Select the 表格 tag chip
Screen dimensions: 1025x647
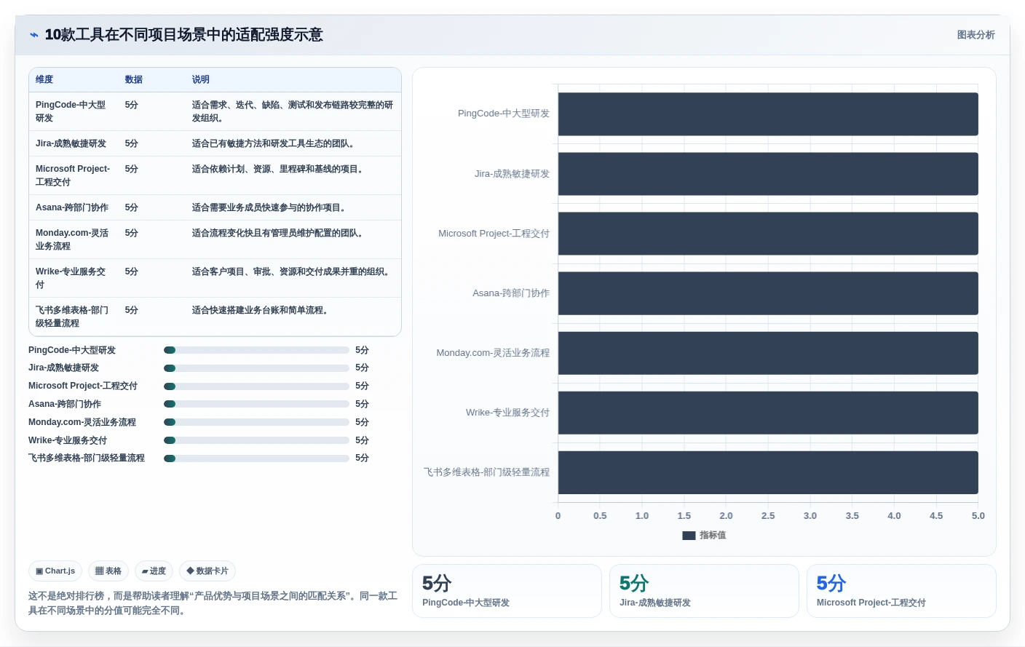[x=108, y=571]
